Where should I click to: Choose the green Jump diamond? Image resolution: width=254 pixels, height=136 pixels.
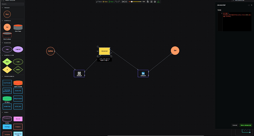(7, 62)
